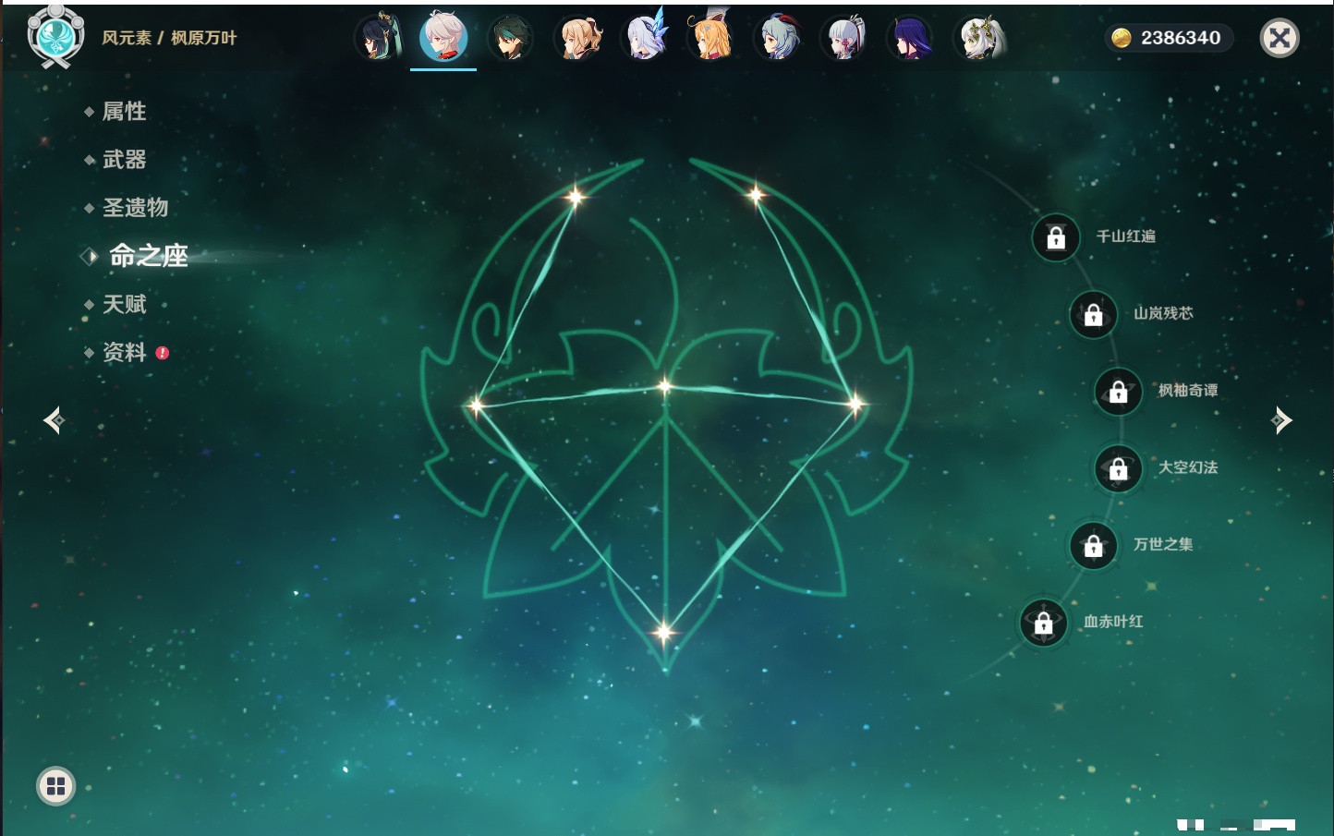Choose Ayaka's silver ponytail avatar
Screen dimensions: 1334x836
(x=844, y=38)
